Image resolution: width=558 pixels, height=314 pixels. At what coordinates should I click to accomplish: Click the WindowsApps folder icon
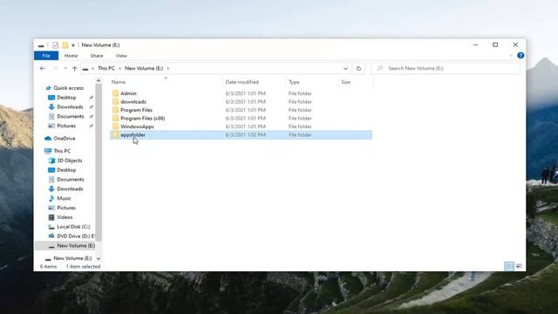(115, 126)
